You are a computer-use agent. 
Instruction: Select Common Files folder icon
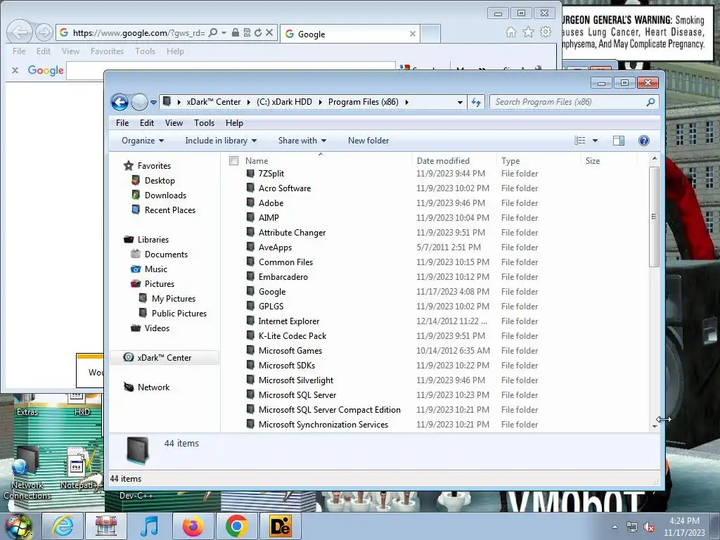coord(250,262)
